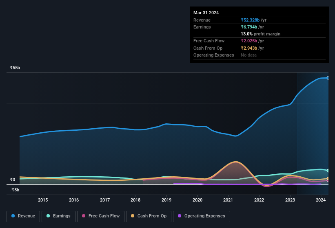Click the ₹2.943b cash from op value
This screenshot has width=335, height=228.
[x=249, y=48]
